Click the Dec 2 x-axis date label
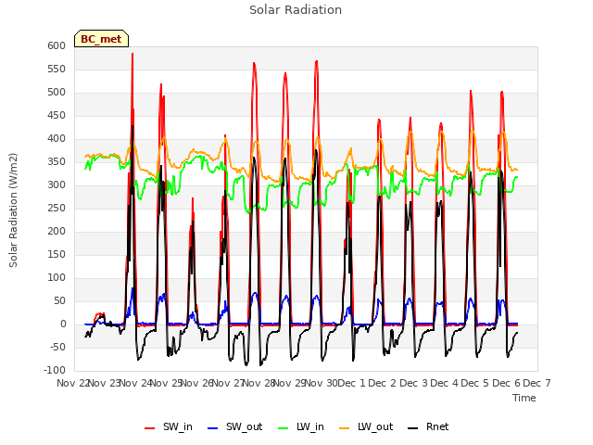The image size is (593, 445). tap(382, 383)
